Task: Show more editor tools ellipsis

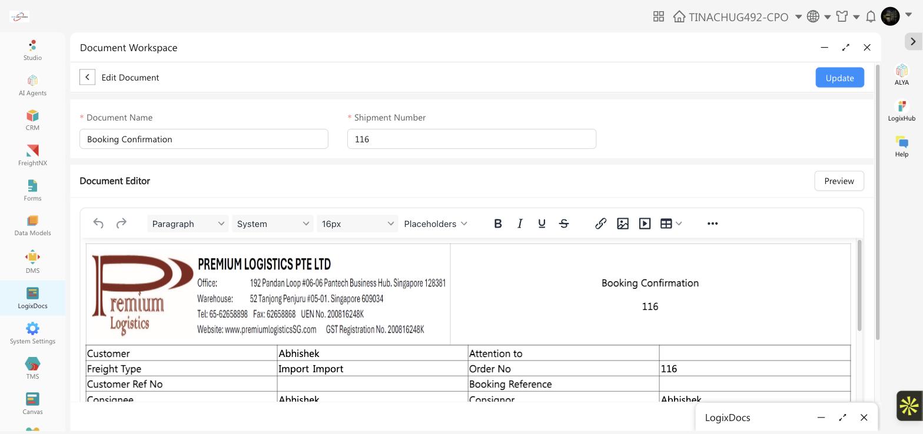Action: 712,223
